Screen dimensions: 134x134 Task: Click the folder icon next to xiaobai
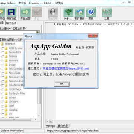[x=6, y=110]
